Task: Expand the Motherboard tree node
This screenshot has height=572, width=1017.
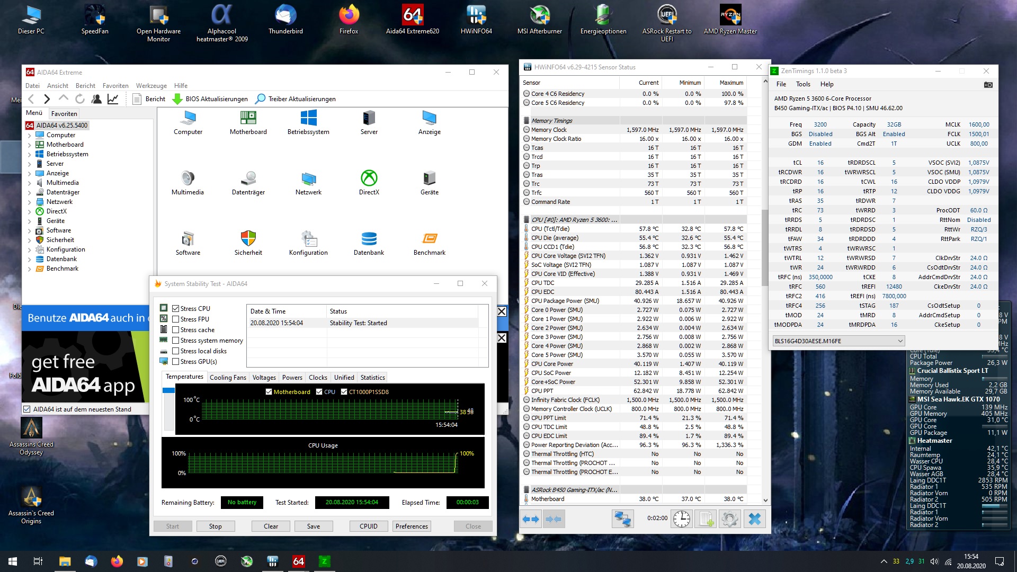Action: click(30, 145)
